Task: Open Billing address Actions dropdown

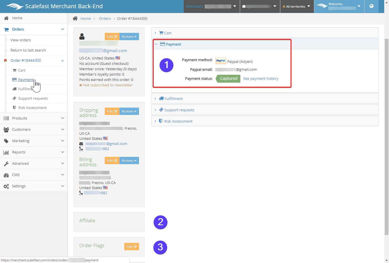Action: pyautogui.click(x=129, y=161)
